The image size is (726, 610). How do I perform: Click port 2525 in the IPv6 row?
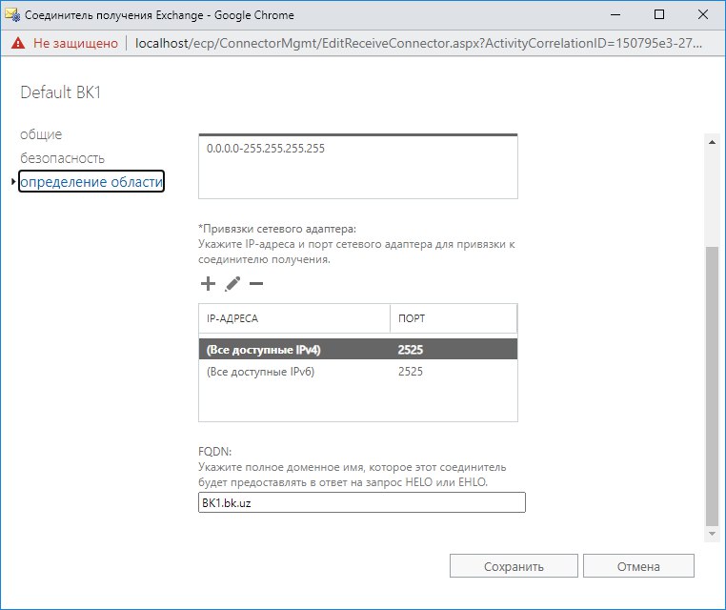tap(411, 372)
